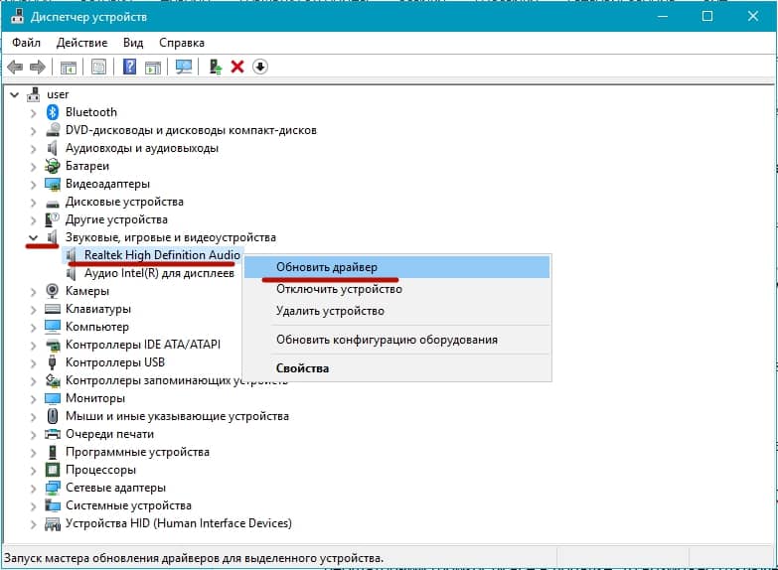Collapse Звуковые, игровые и видеоустройства

(x=33, y=237)
